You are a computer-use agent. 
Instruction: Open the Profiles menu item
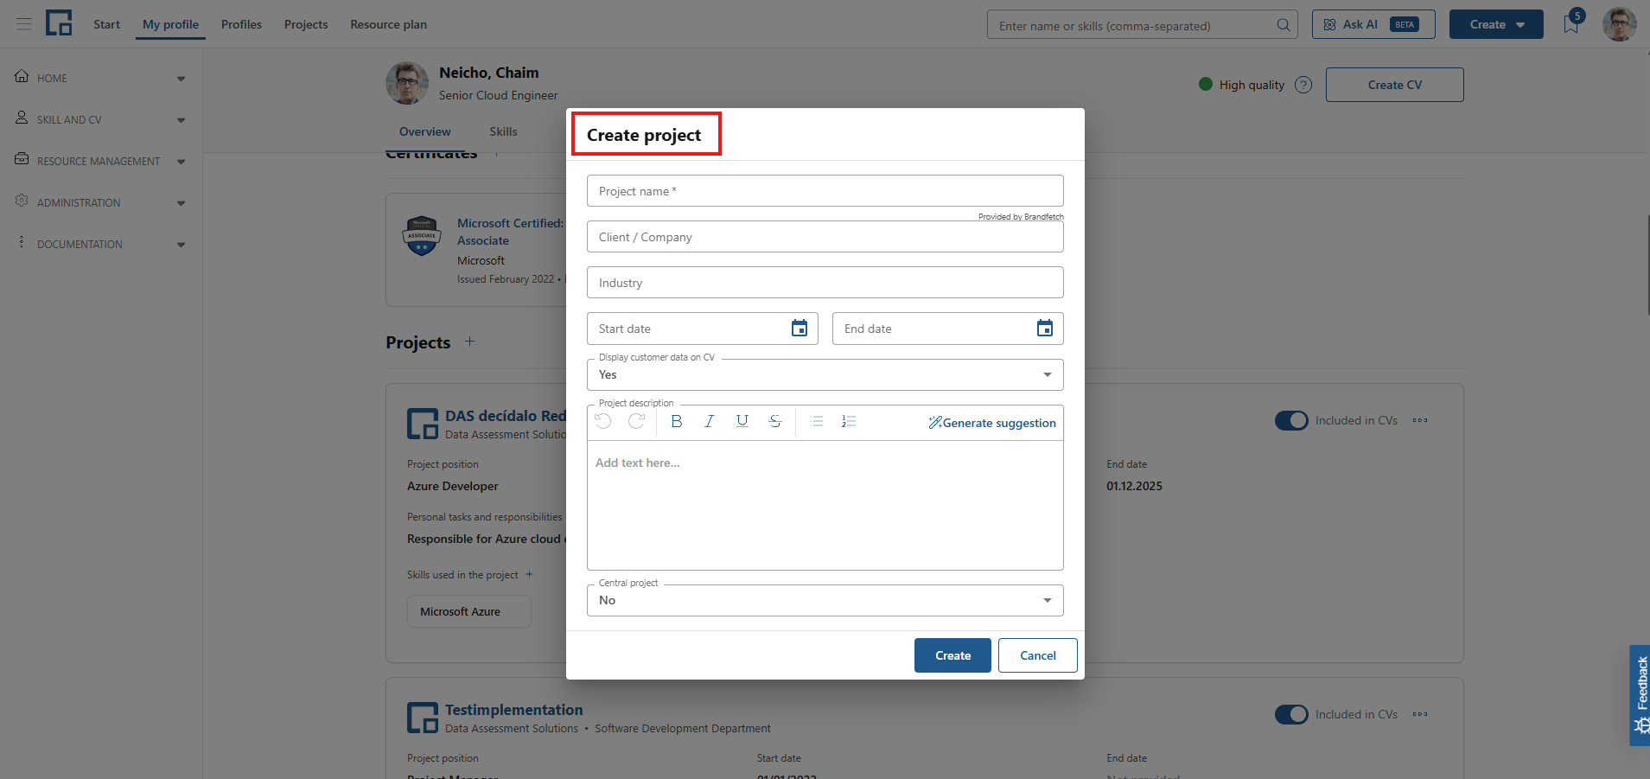pyautogui.click(x=241, y=24)
